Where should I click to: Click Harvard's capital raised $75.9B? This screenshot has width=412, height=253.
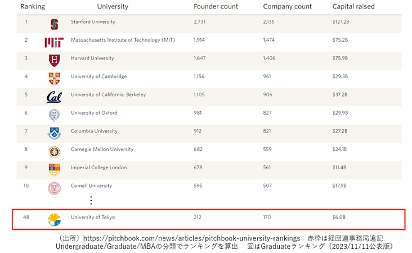[340, 58]
